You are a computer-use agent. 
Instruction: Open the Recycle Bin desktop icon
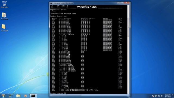[x=4, y=4]
